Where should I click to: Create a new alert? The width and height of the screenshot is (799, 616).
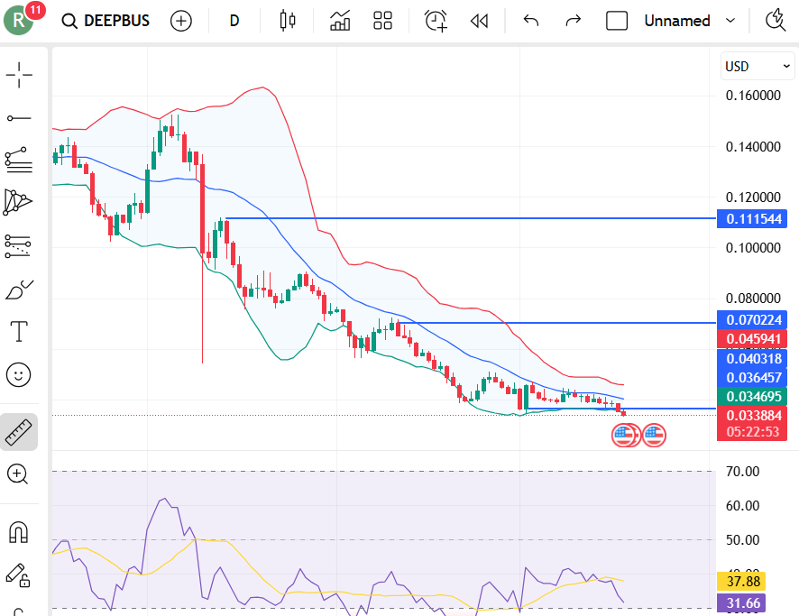coord(436,20)
